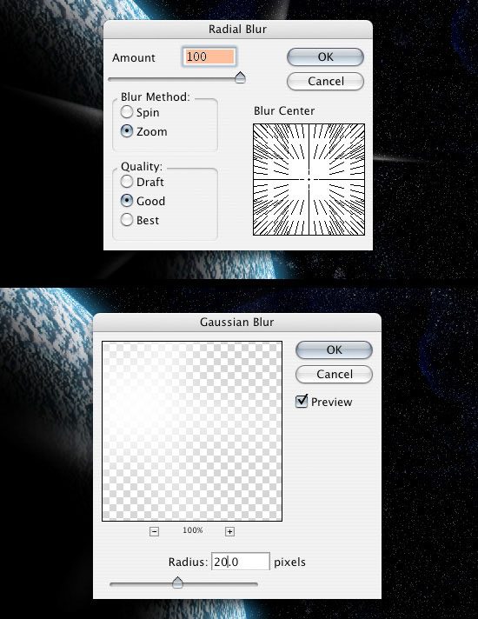Screen dimensions: 478x619
Task: Choose Best quality
Action: point(127,219)
